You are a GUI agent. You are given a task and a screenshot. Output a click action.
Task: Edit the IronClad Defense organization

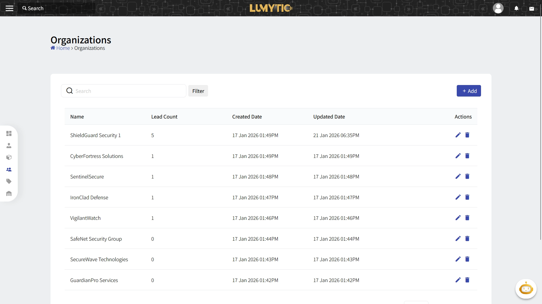[458, 197]
